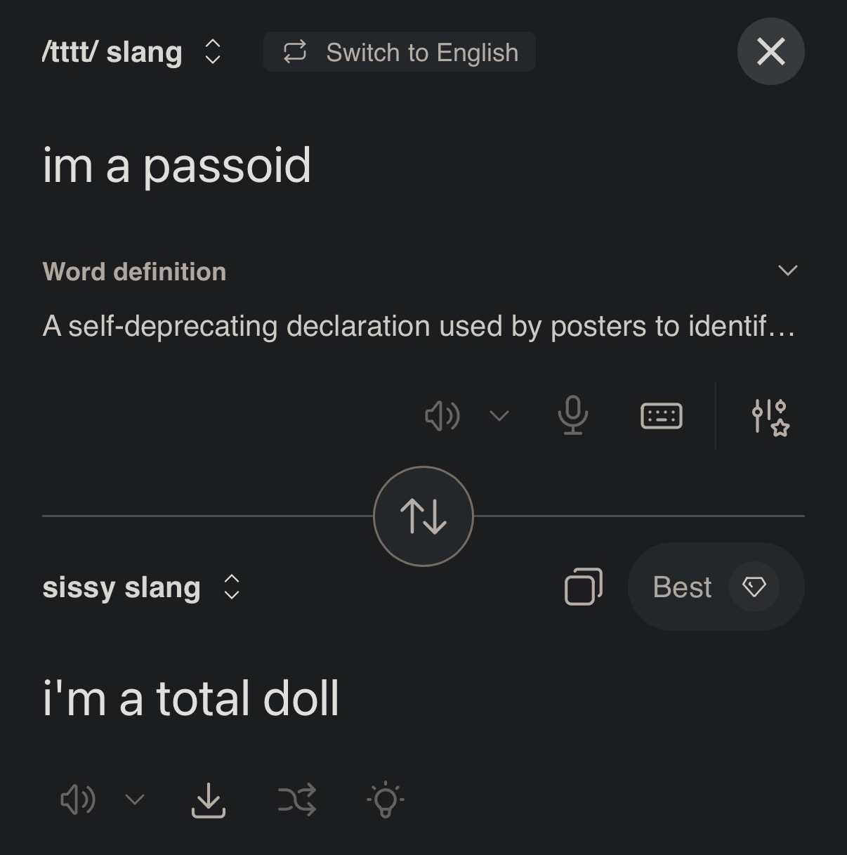Open the keyboard input icon

[x=661, y=416]
